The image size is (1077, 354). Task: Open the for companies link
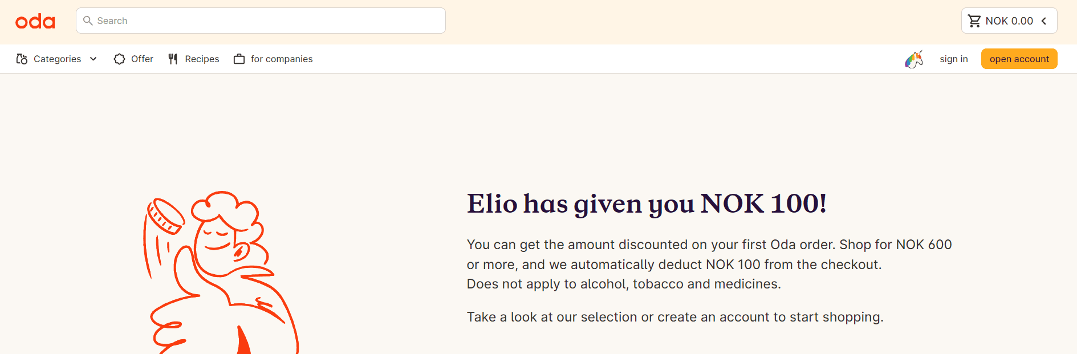[x=282, y=59]
